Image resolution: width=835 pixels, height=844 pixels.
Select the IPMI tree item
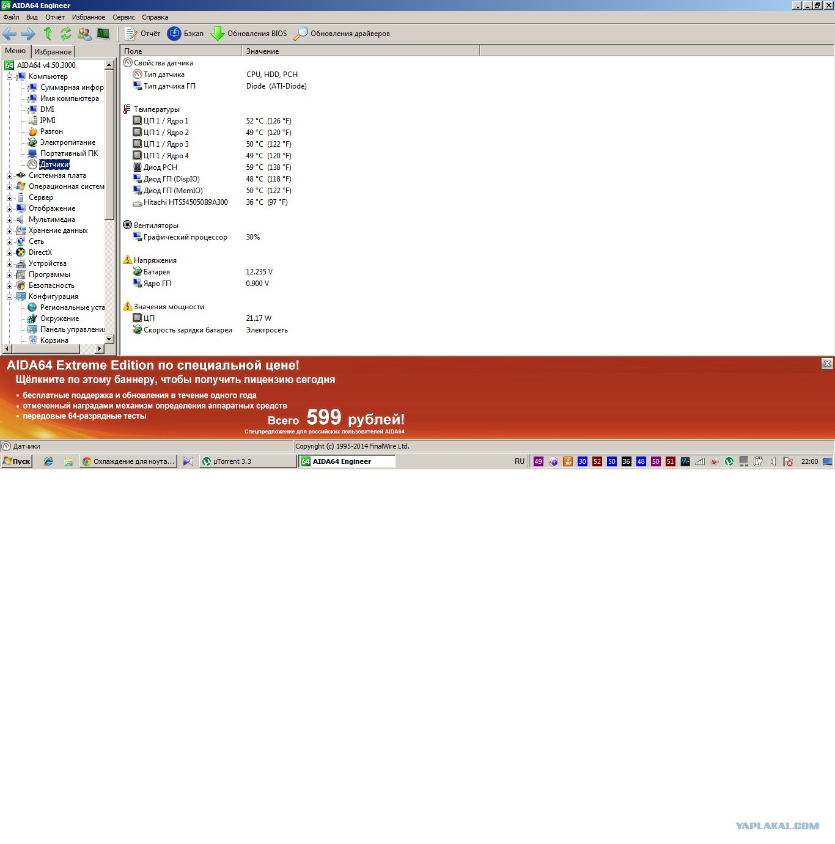point(48,120)
